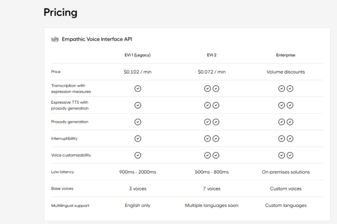Screen dimensions: 337x224
Task: Click the On-premises solutions cell
Action: click(x=286, y=172)
